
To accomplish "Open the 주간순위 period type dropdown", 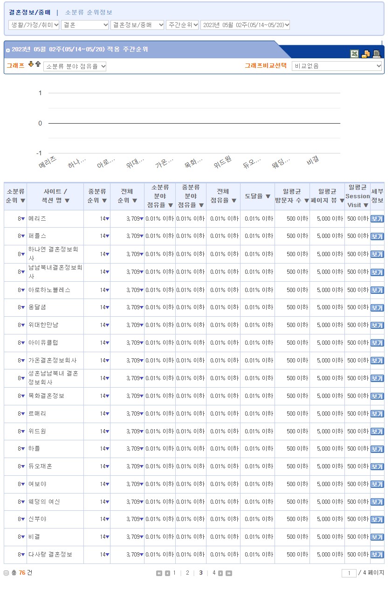I will [x=182, y=25].
